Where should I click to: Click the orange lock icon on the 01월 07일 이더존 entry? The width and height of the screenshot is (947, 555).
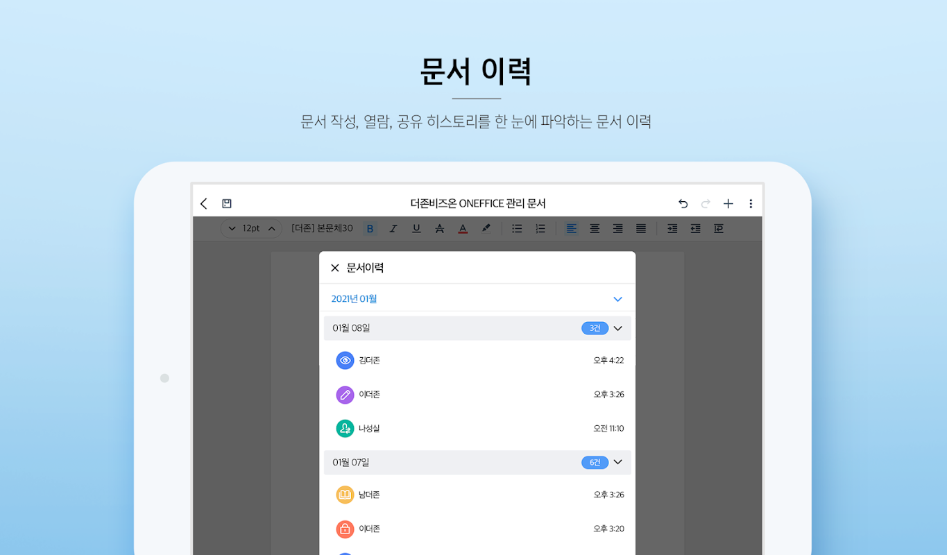[345, 529]
